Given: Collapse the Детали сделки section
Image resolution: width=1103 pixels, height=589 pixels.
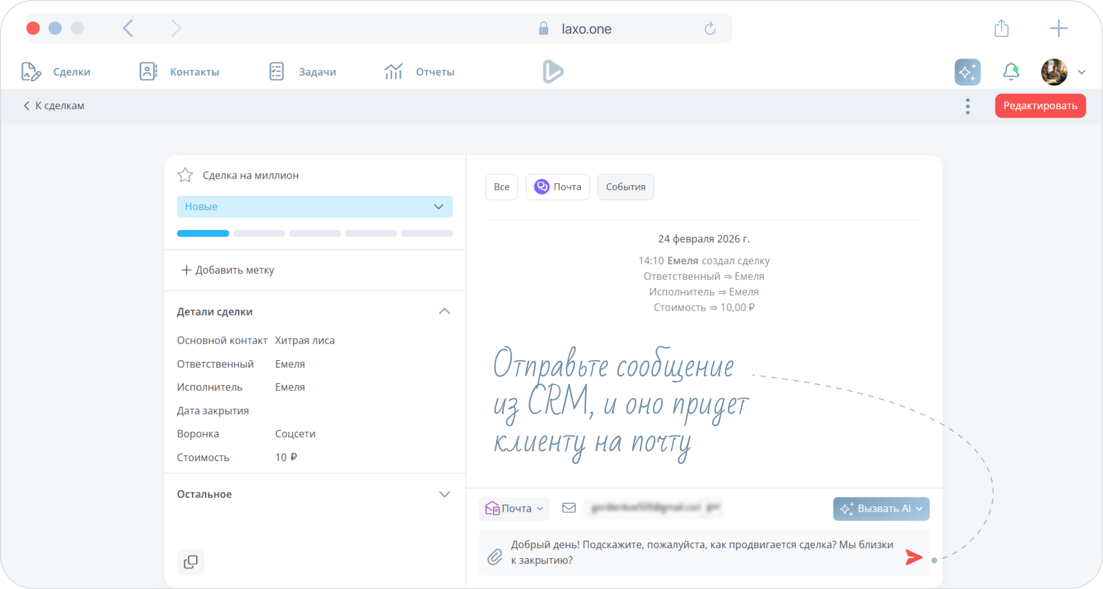Looking at the screenshot, I should click(444, 312).
